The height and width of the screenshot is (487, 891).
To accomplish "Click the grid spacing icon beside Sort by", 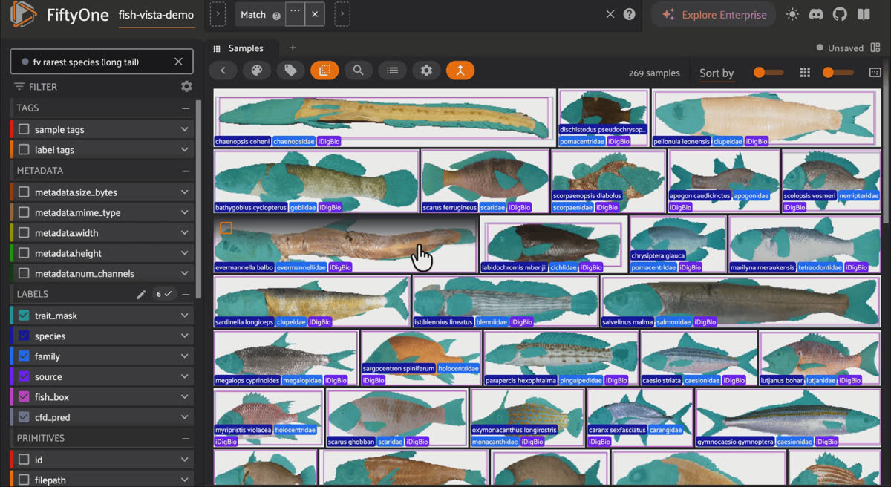I will coord(805,73).
